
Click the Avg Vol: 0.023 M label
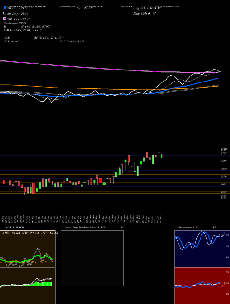click(147, 8)
